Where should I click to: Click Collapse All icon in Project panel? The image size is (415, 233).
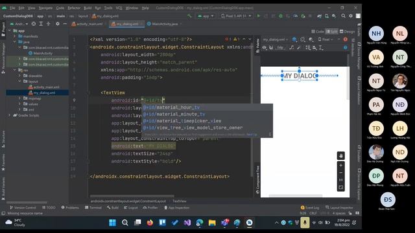pyautogui.click(x=49, y=24)
